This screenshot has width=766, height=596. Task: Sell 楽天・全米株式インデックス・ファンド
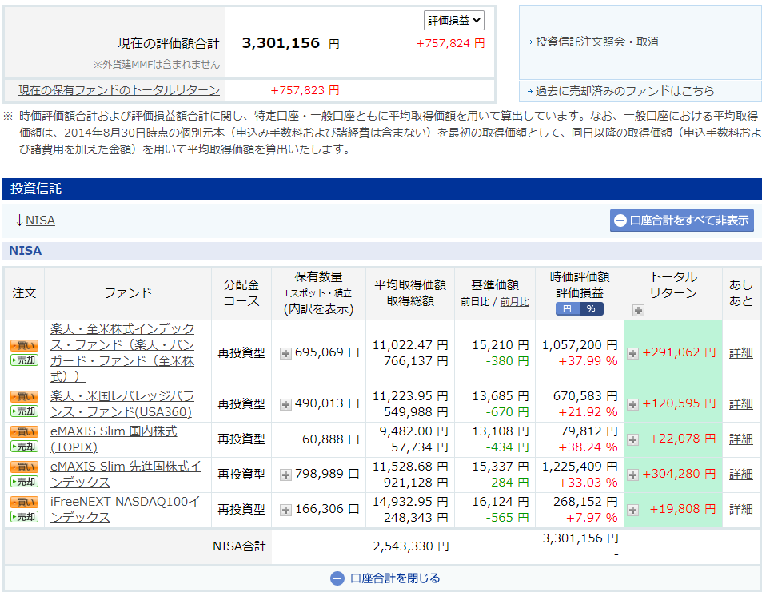pyautogui.click(x=25, y=360)
